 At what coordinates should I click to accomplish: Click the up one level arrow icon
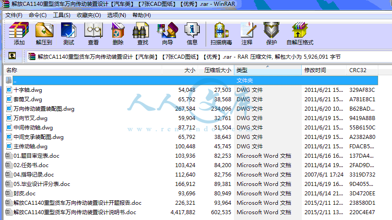pos(12,56)
